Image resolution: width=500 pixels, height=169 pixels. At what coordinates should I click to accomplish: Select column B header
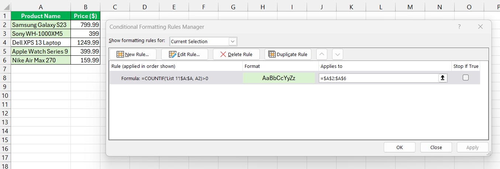(86, 7)
